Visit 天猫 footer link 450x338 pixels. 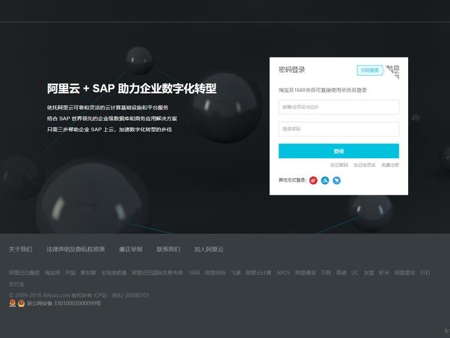click(x=70, y=273)
